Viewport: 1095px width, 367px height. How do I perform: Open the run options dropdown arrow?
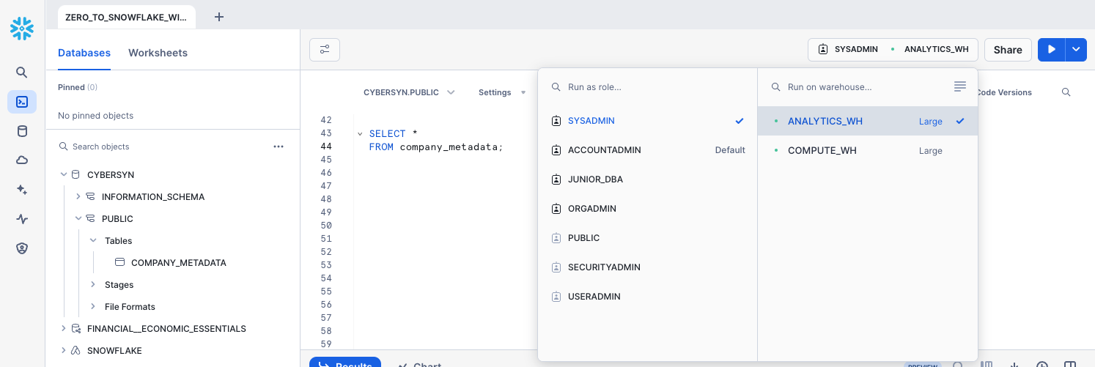(x=1076, y=50)
